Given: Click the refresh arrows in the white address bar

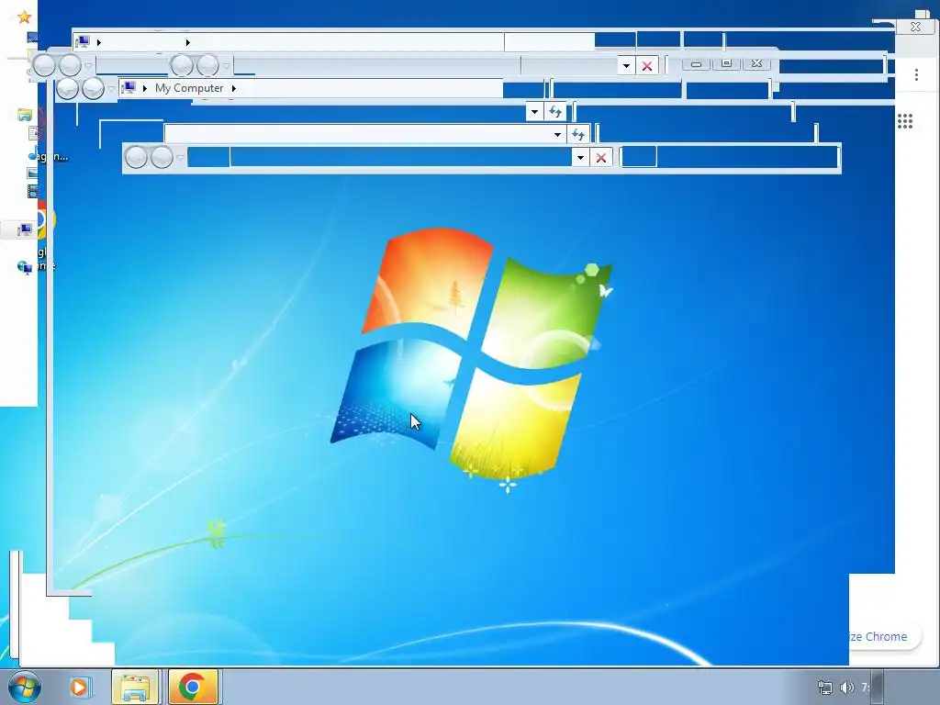Looking at the screenshot, I should pyautogui.click(x=578, y=134).
